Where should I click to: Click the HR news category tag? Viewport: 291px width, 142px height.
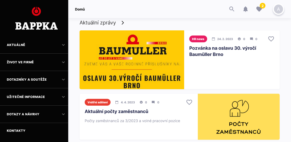(x=198, y=39)
